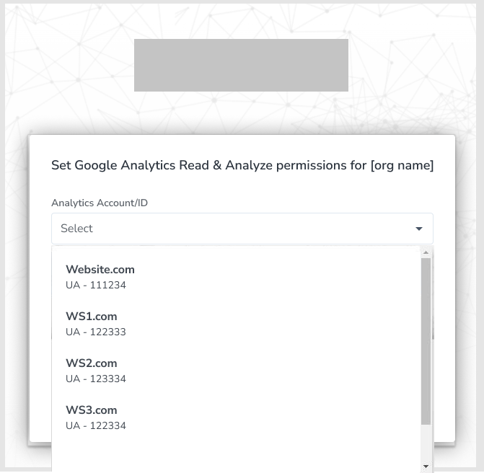Click scrollbar track below the thumb
Viewport: 484px width, 473px height.
426,443
